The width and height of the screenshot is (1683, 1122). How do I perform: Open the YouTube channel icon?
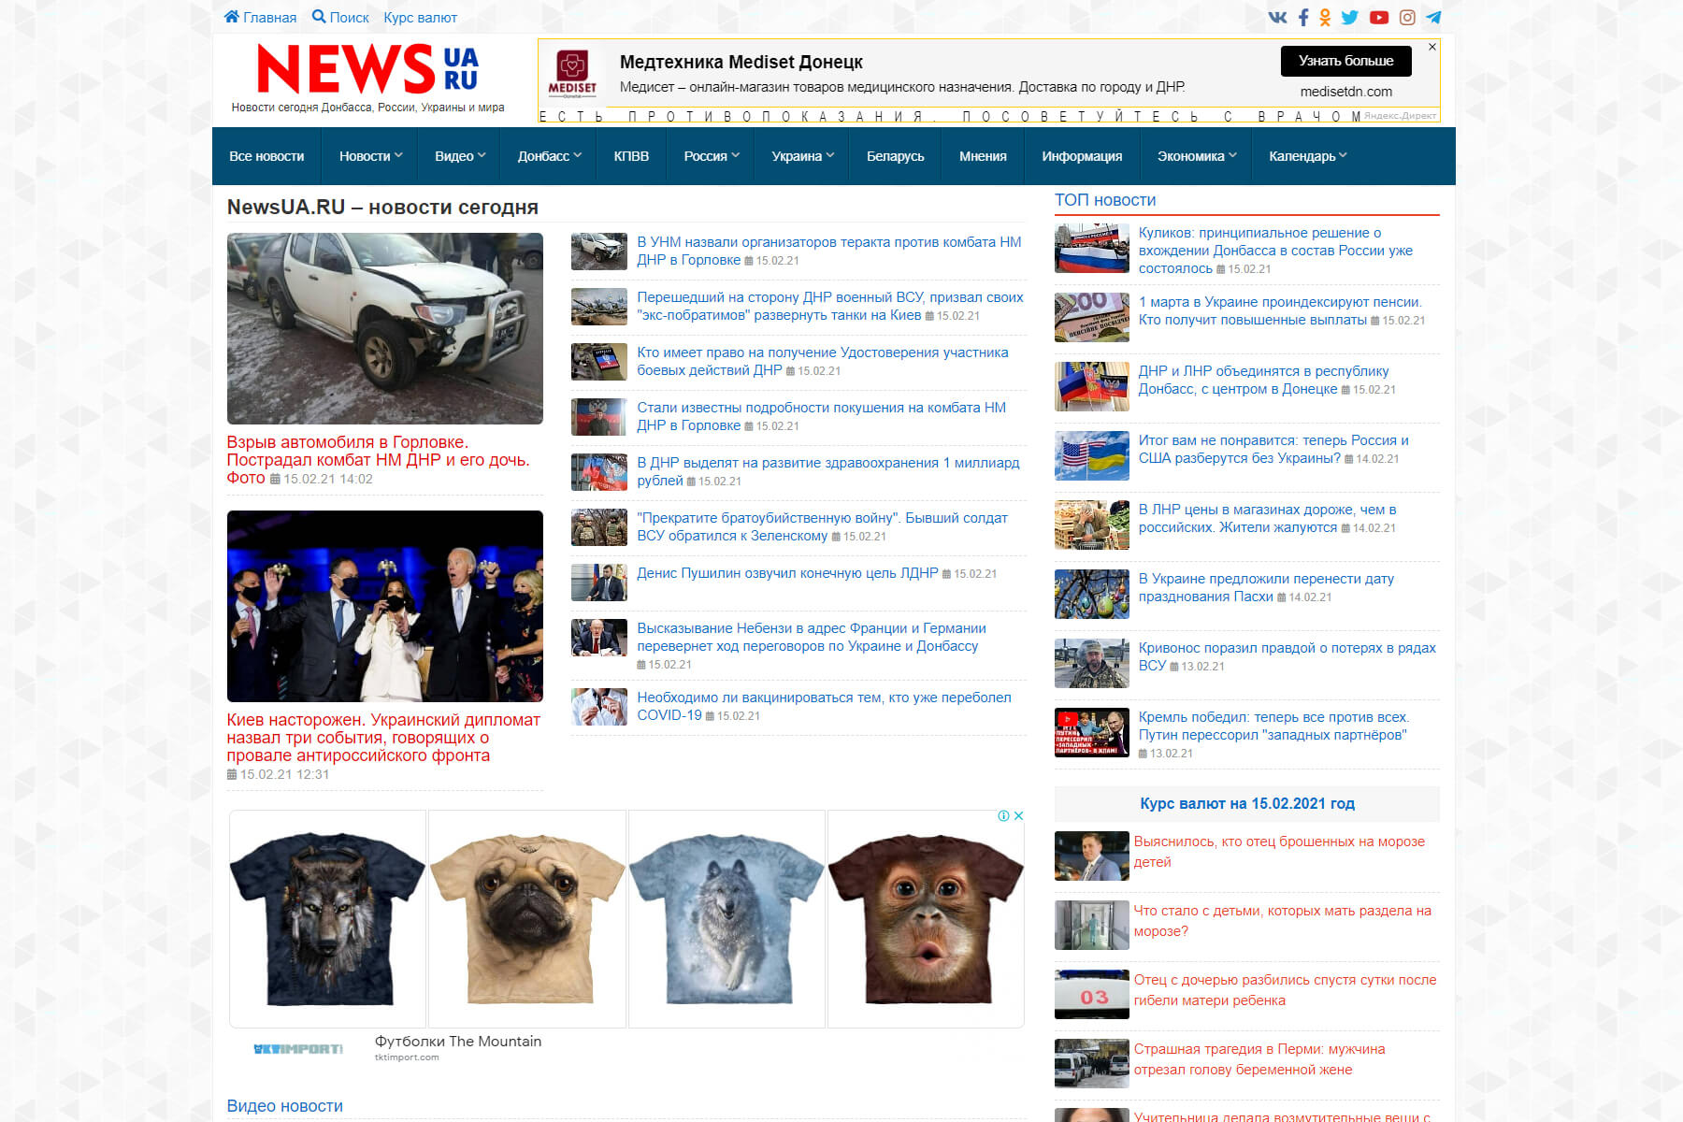(x=1379, y=17)
